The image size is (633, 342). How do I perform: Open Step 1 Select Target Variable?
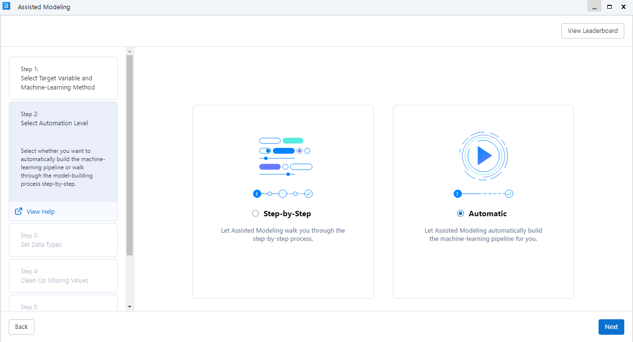(x=63, y=78)
